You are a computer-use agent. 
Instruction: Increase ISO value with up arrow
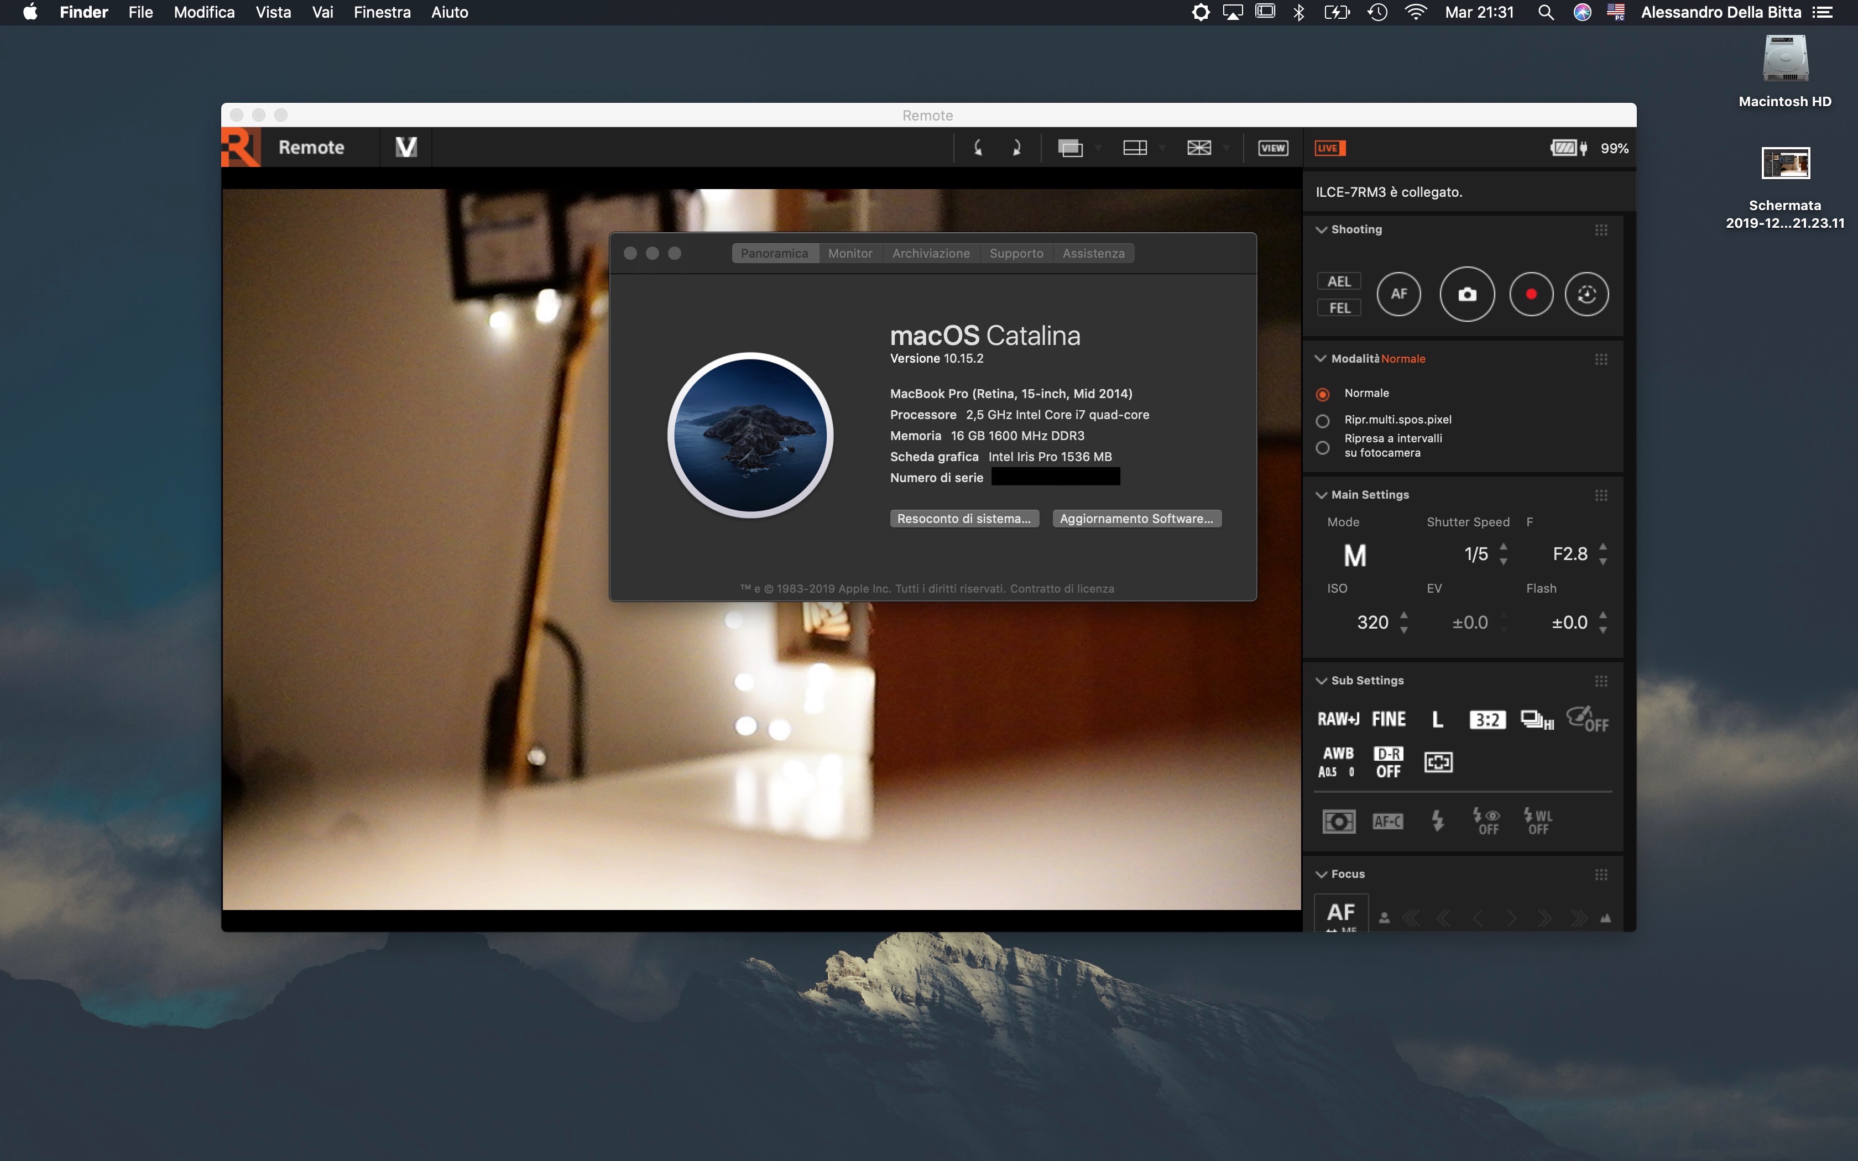pyautogui.click(x=1404, y=614)
